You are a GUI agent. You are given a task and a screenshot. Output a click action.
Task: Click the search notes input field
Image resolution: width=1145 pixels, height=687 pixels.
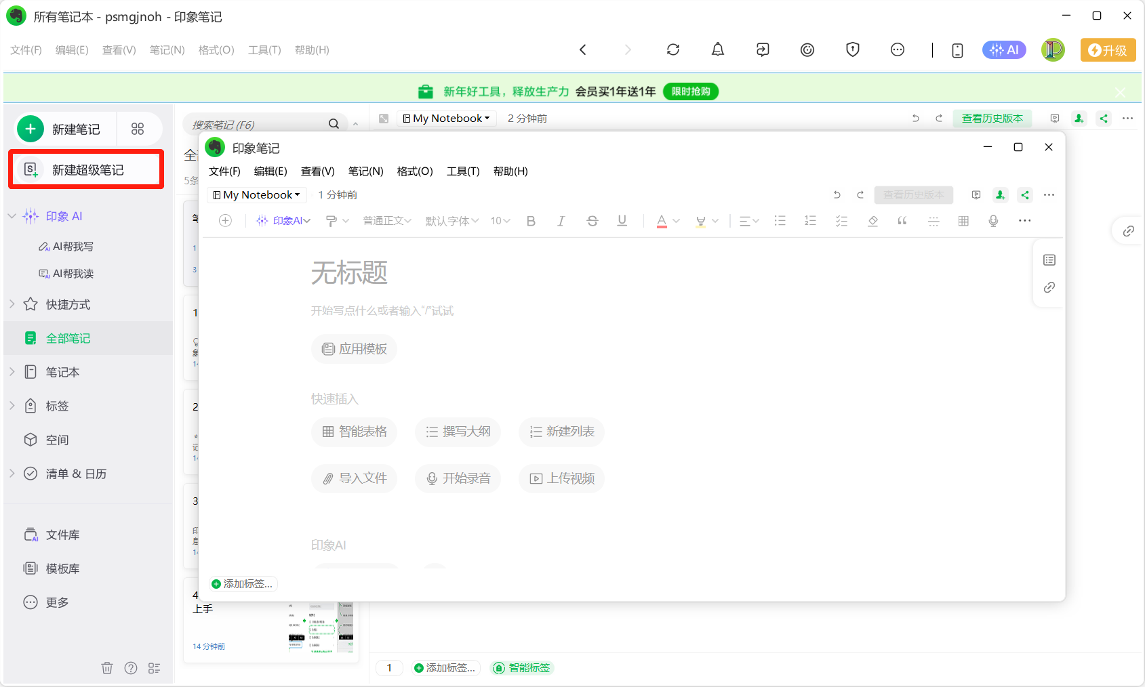pyautogui.click(x=258, y=125)
